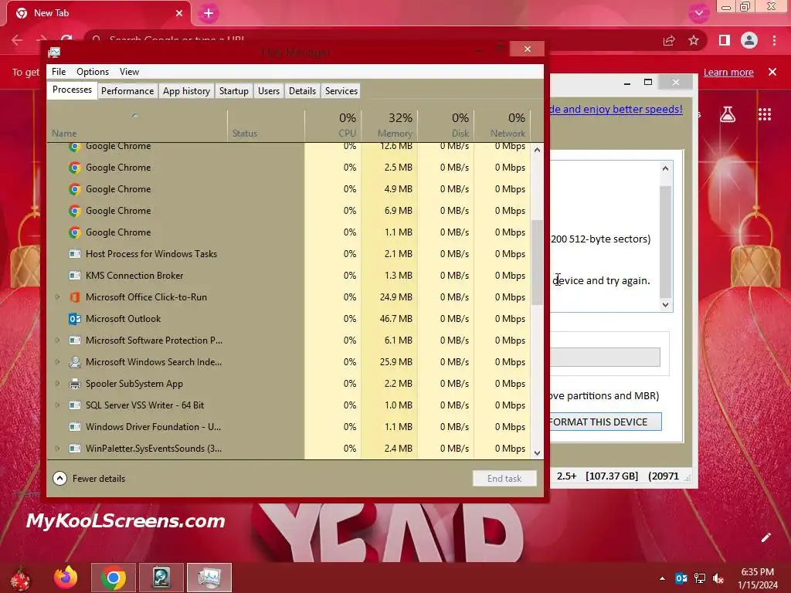Select Google Chrome process using 1.1 MB
This screenshot has height=593, width=791.
pos(289,232)
